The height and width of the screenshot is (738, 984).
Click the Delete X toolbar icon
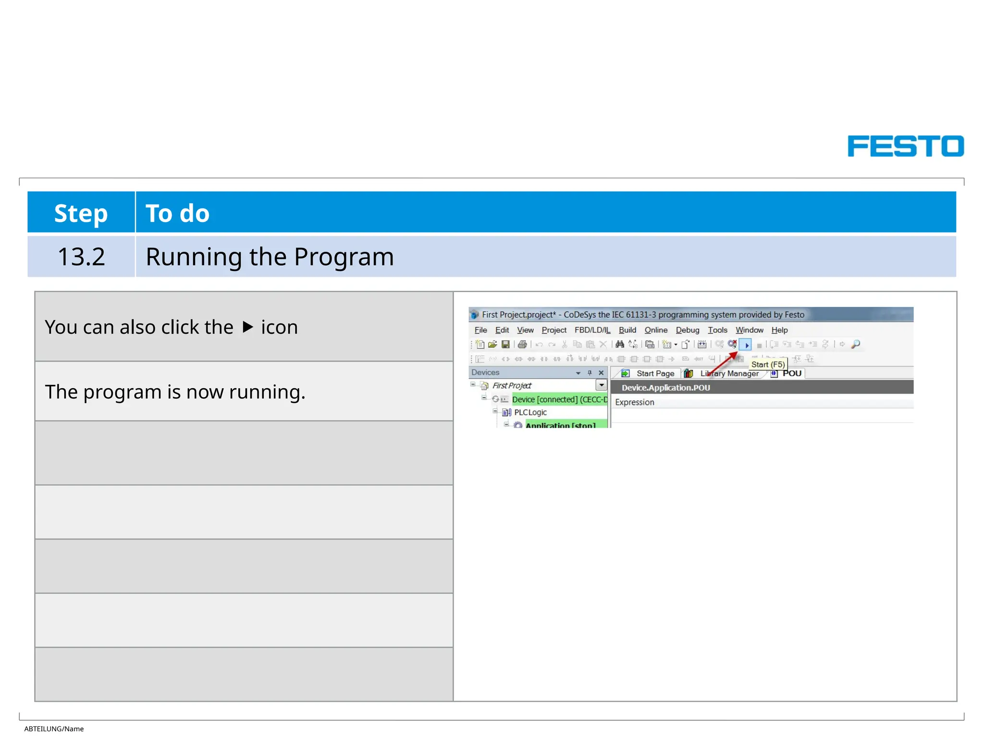coord(603,344)
